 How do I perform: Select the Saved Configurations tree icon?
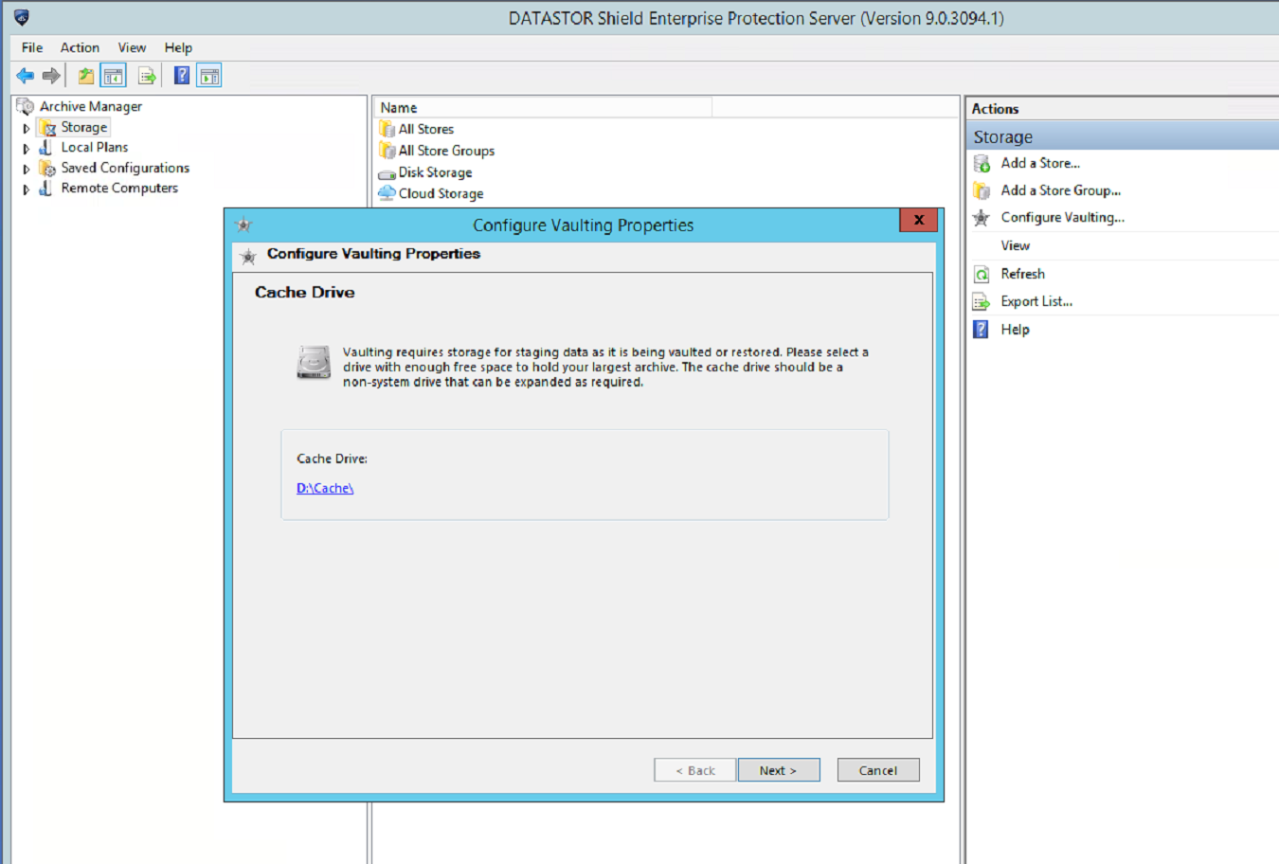click(47, 168)
